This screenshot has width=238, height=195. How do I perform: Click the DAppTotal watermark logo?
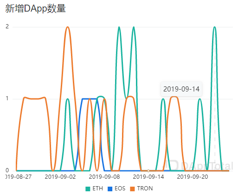(199, 166)
